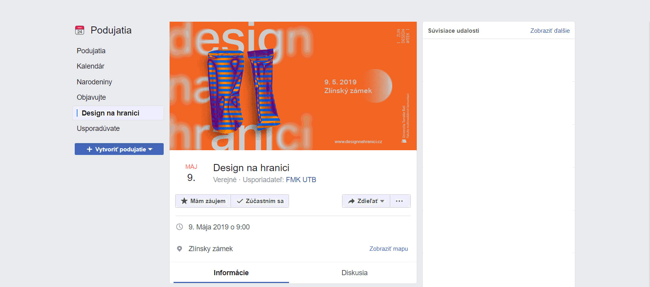This screenshot has width=650, height=287.
Task: Click the plus icon on Vytvoriť podujatie
Action: coord(89,149)
